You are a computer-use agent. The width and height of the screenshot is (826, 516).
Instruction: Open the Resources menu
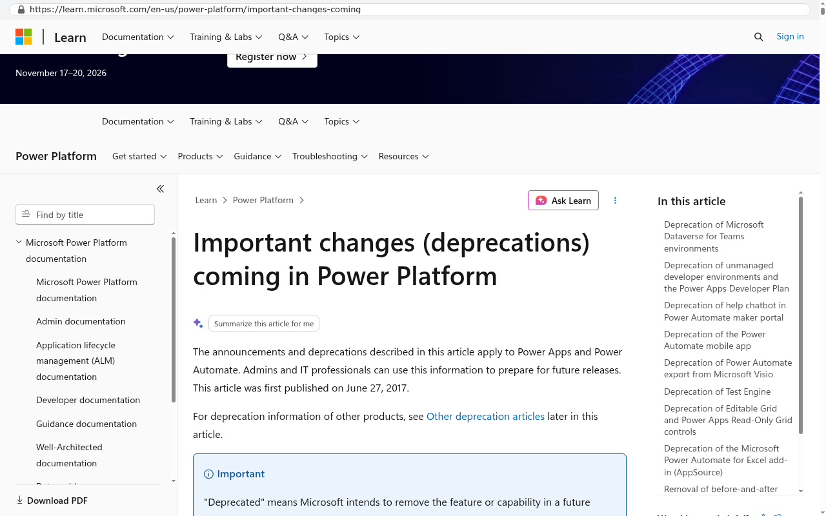pos(404,156)
